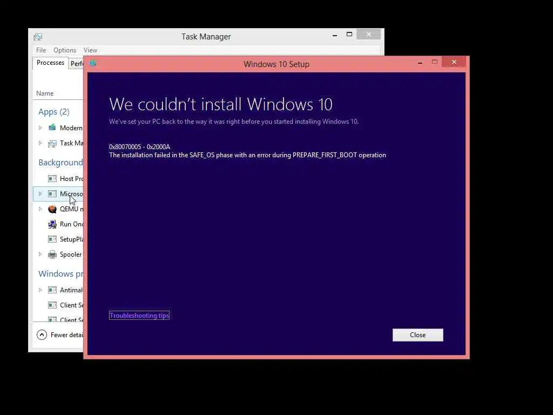Open the Troubleshooting tips link
Image resolution: width=553 pixels, height=415 pixels.
pos(139,316)
